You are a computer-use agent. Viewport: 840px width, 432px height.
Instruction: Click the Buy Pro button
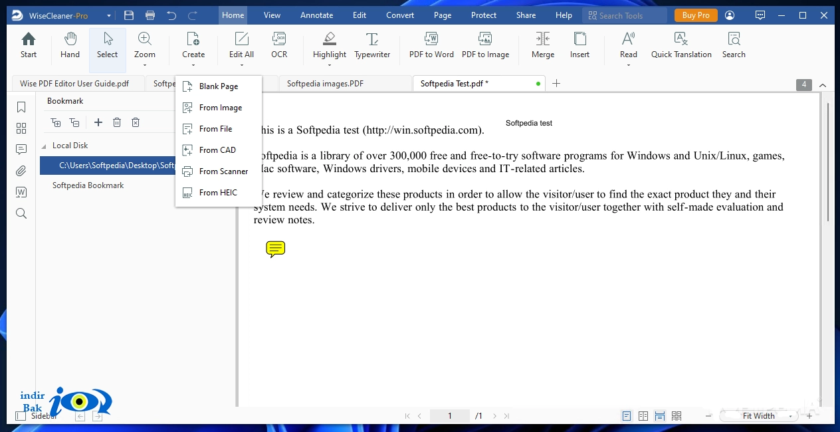(696, 15)
